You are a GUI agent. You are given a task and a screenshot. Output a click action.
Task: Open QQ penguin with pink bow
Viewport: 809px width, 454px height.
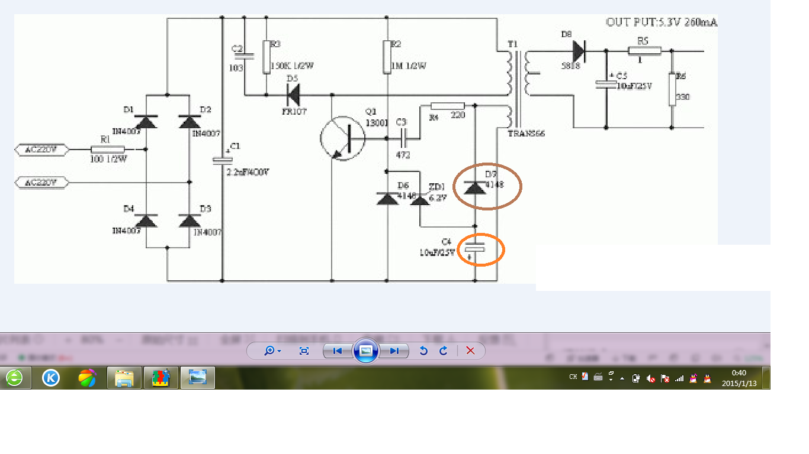pos(694,378)
